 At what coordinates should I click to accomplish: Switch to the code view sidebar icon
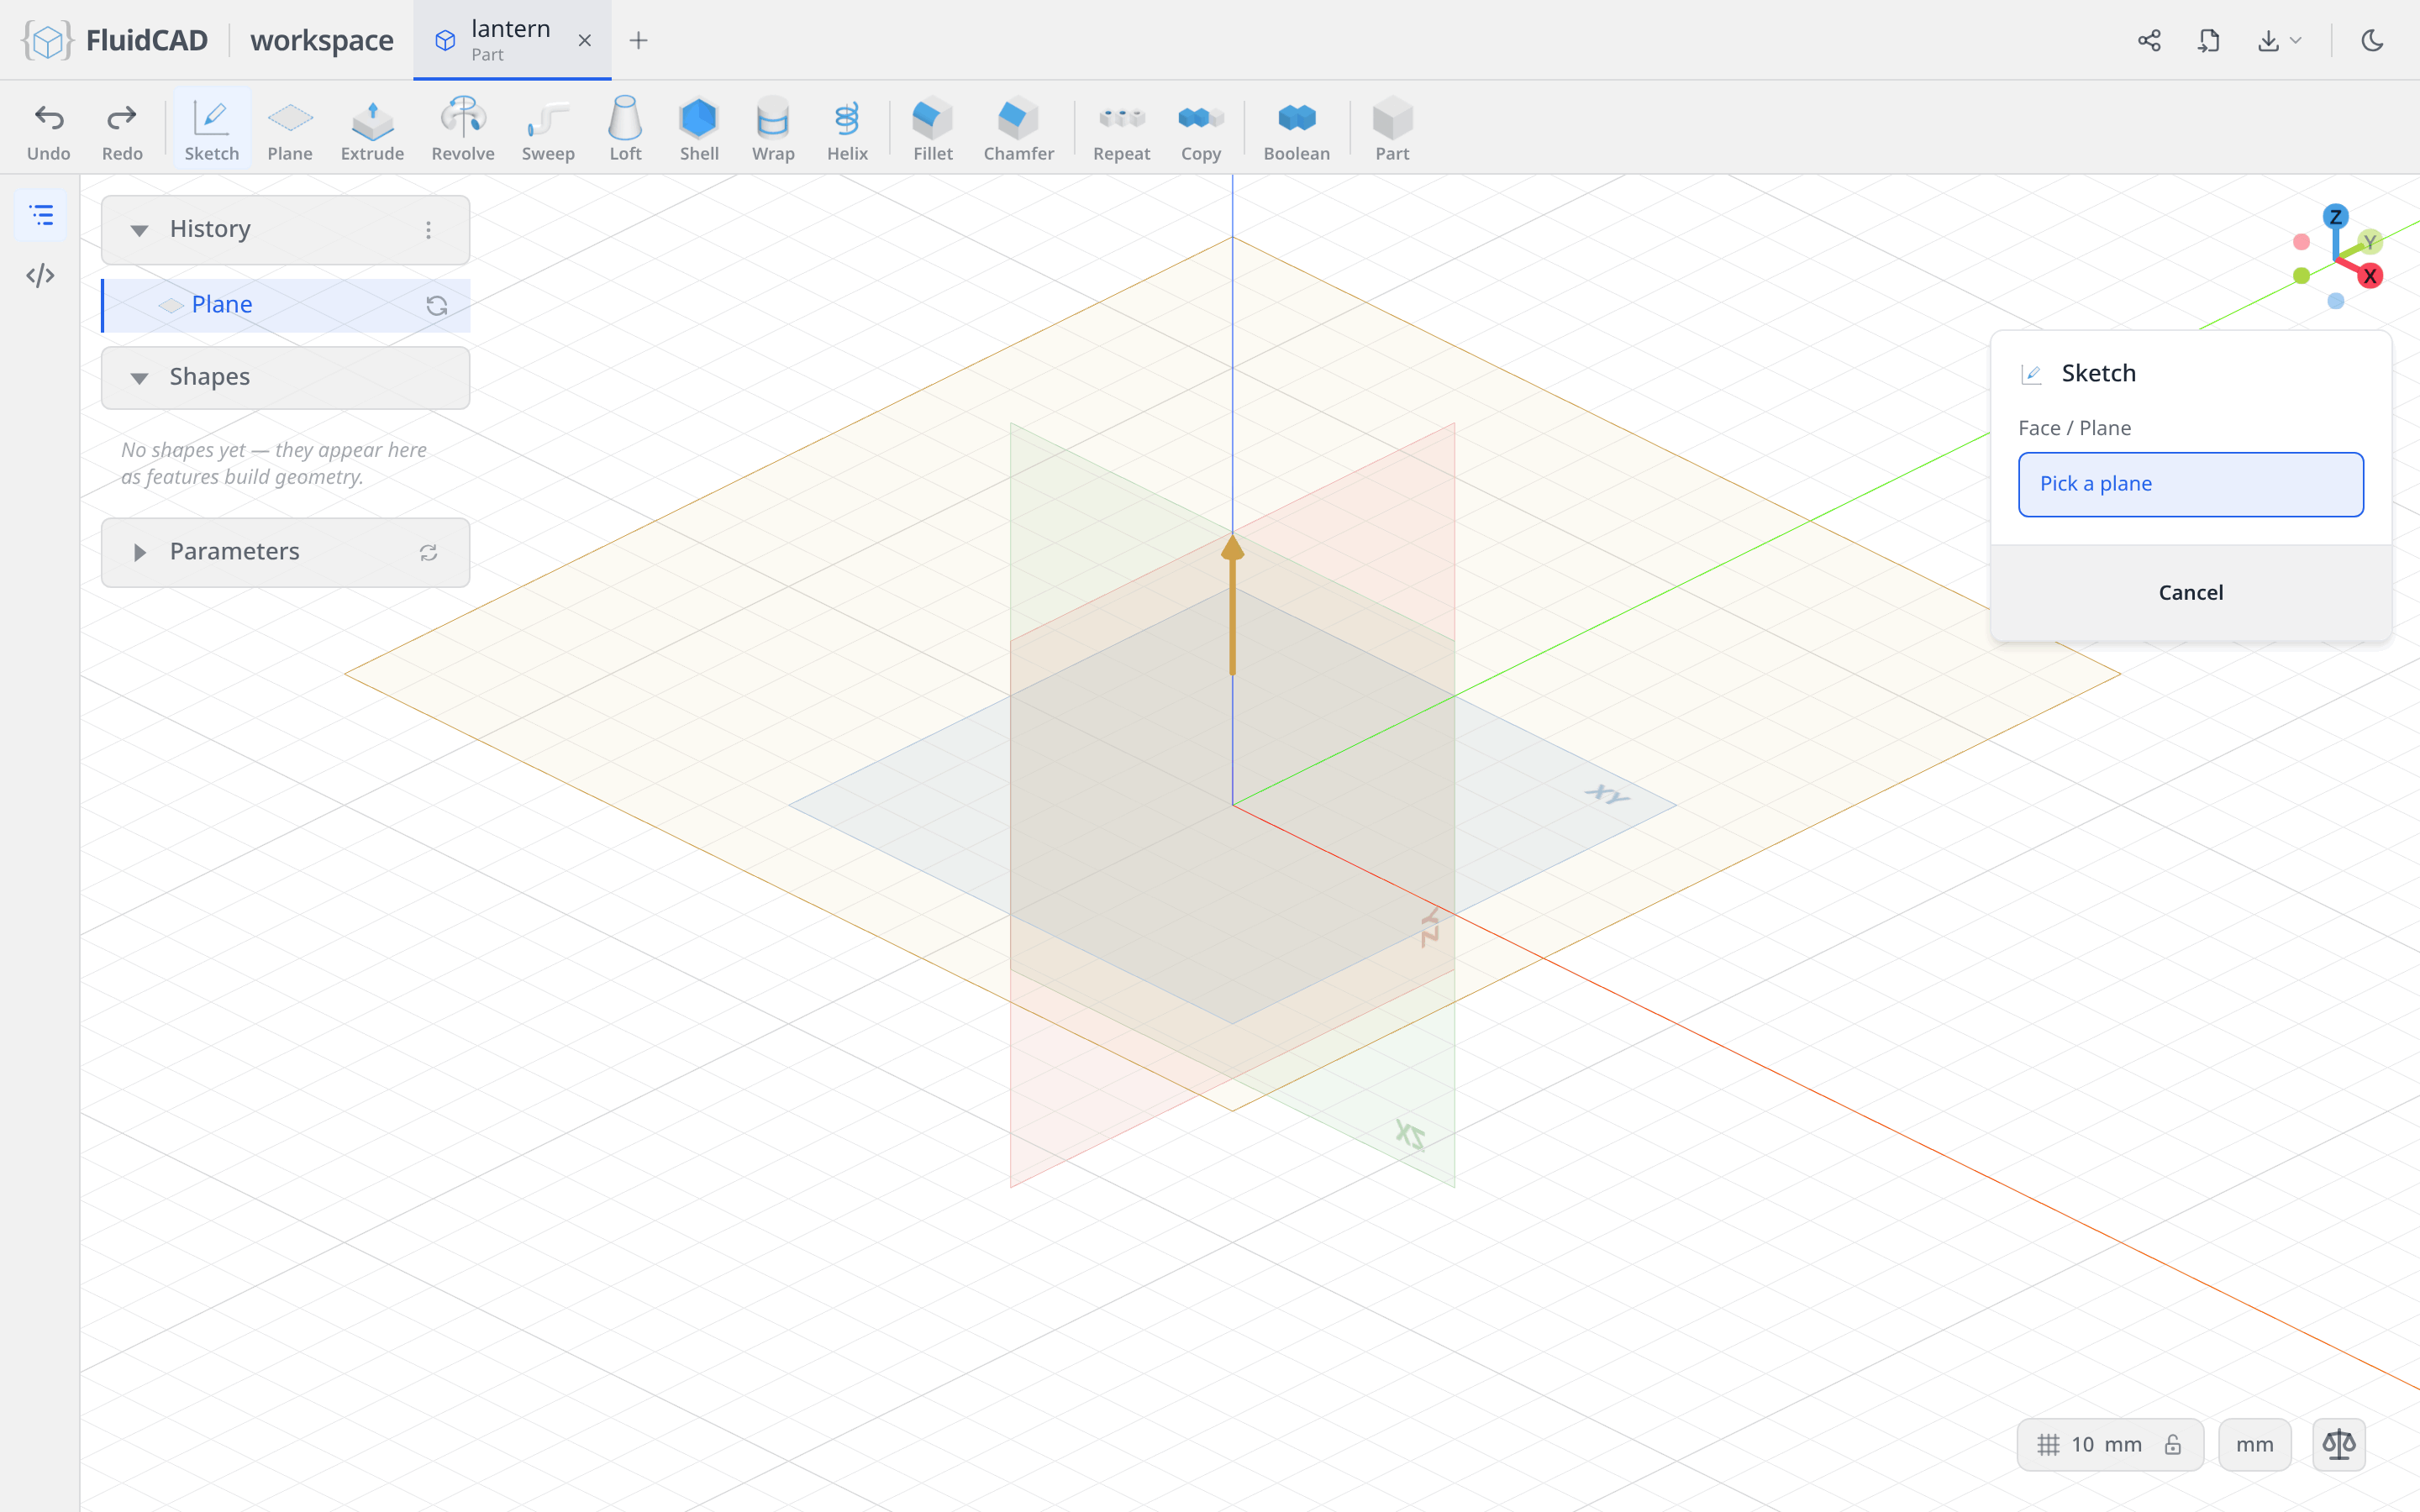tap(41, 275)
